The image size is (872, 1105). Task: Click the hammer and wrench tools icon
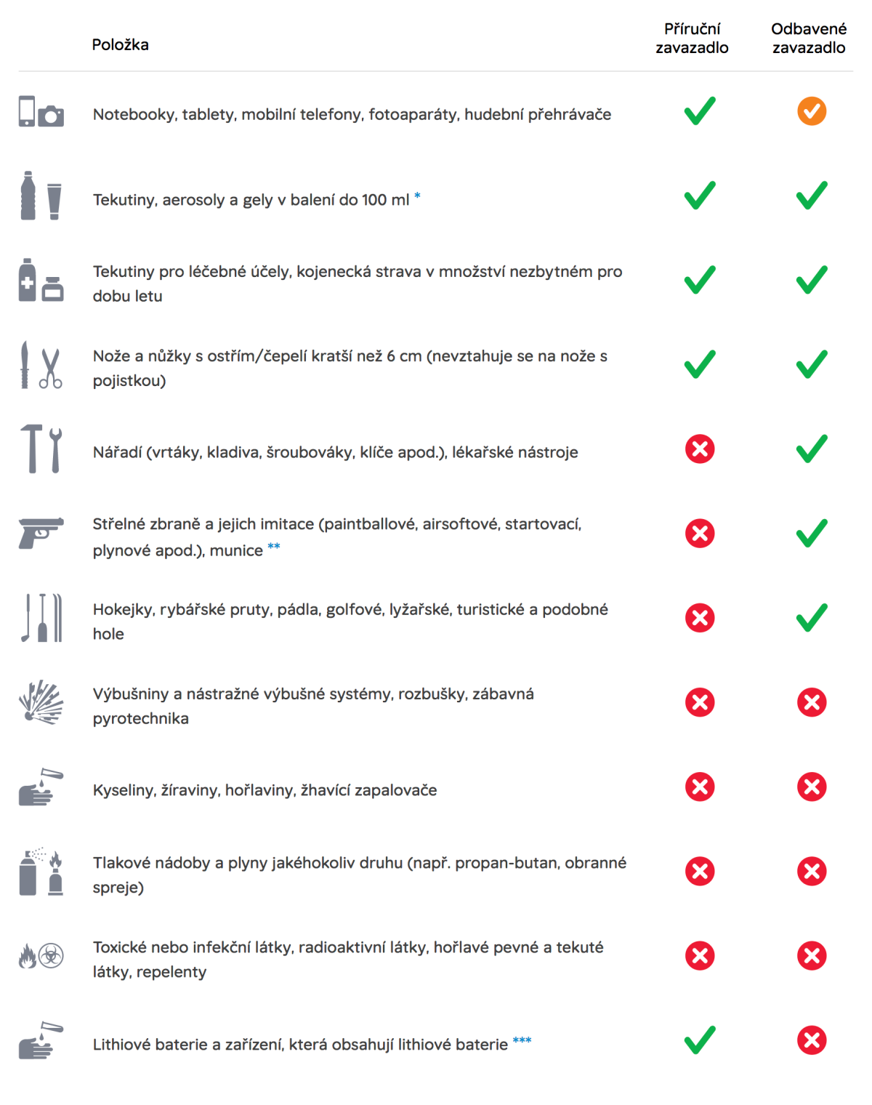point(41,449)
